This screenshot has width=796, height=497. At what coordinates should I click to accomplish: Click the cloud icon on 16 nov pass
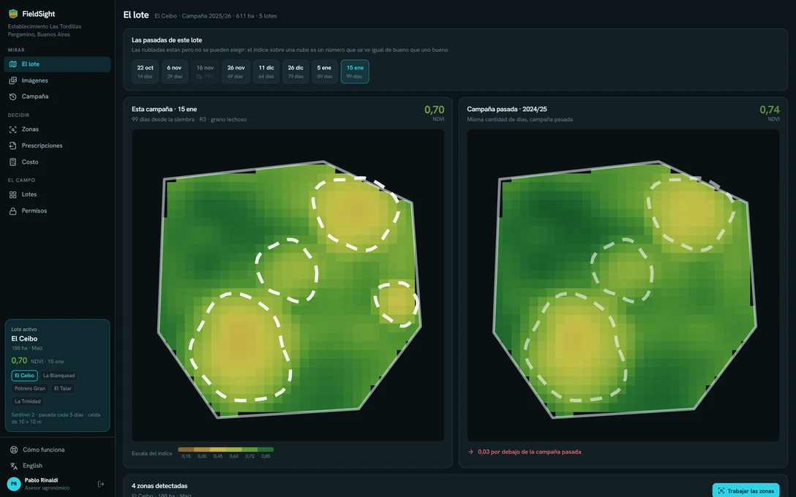click(199, 77)
